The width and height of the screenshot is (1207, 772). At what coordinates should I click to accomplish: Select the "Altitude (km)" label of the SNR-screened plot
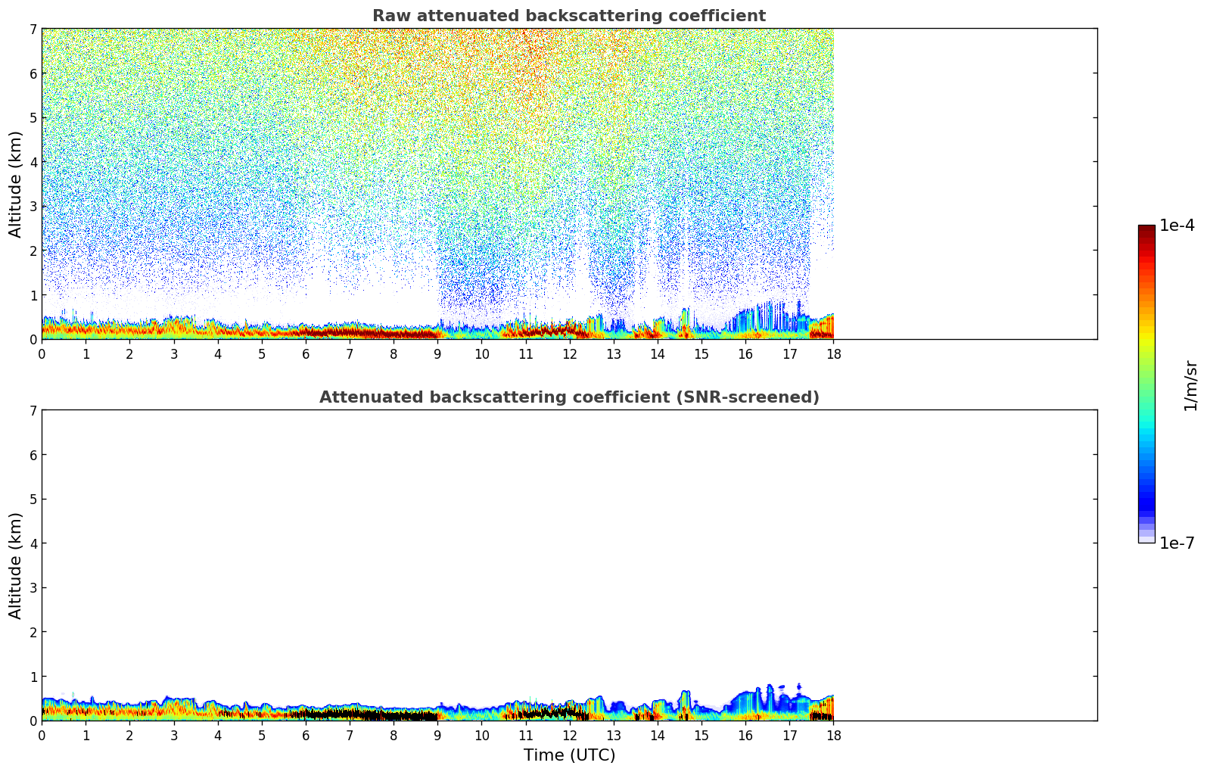click(x=15, y=565)
